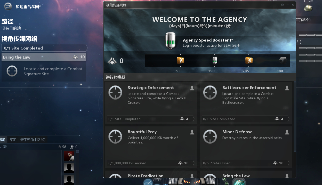Open the Miner Defense challenge title
Screen dimensions: 322x185
(x=237, y=132)
